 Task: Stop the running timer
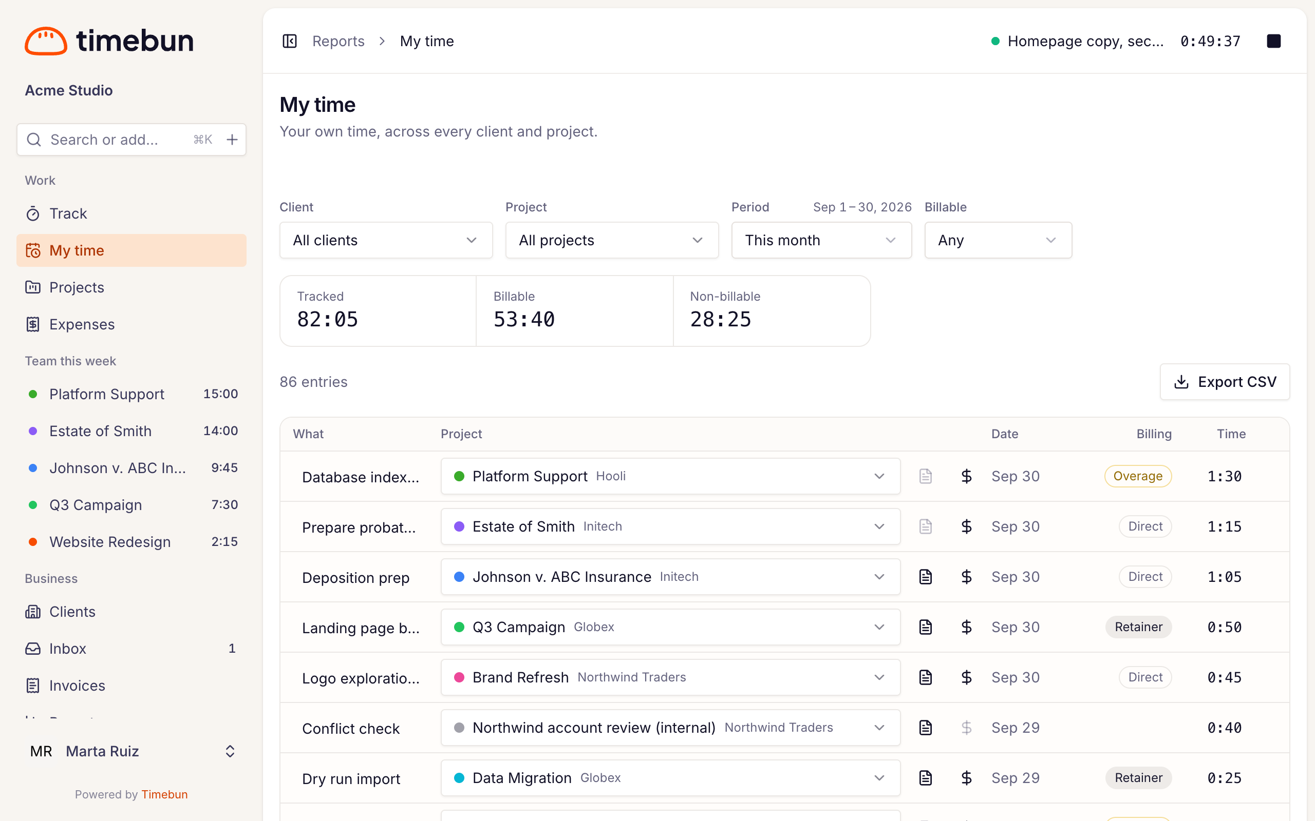point(1274,41)
